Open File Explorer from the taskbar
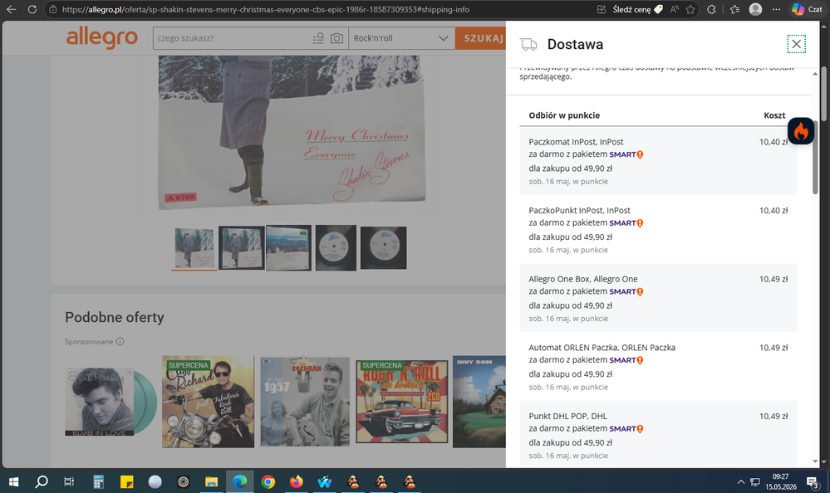The height and width of the screenshot is (493, 830). click(211, 481)
